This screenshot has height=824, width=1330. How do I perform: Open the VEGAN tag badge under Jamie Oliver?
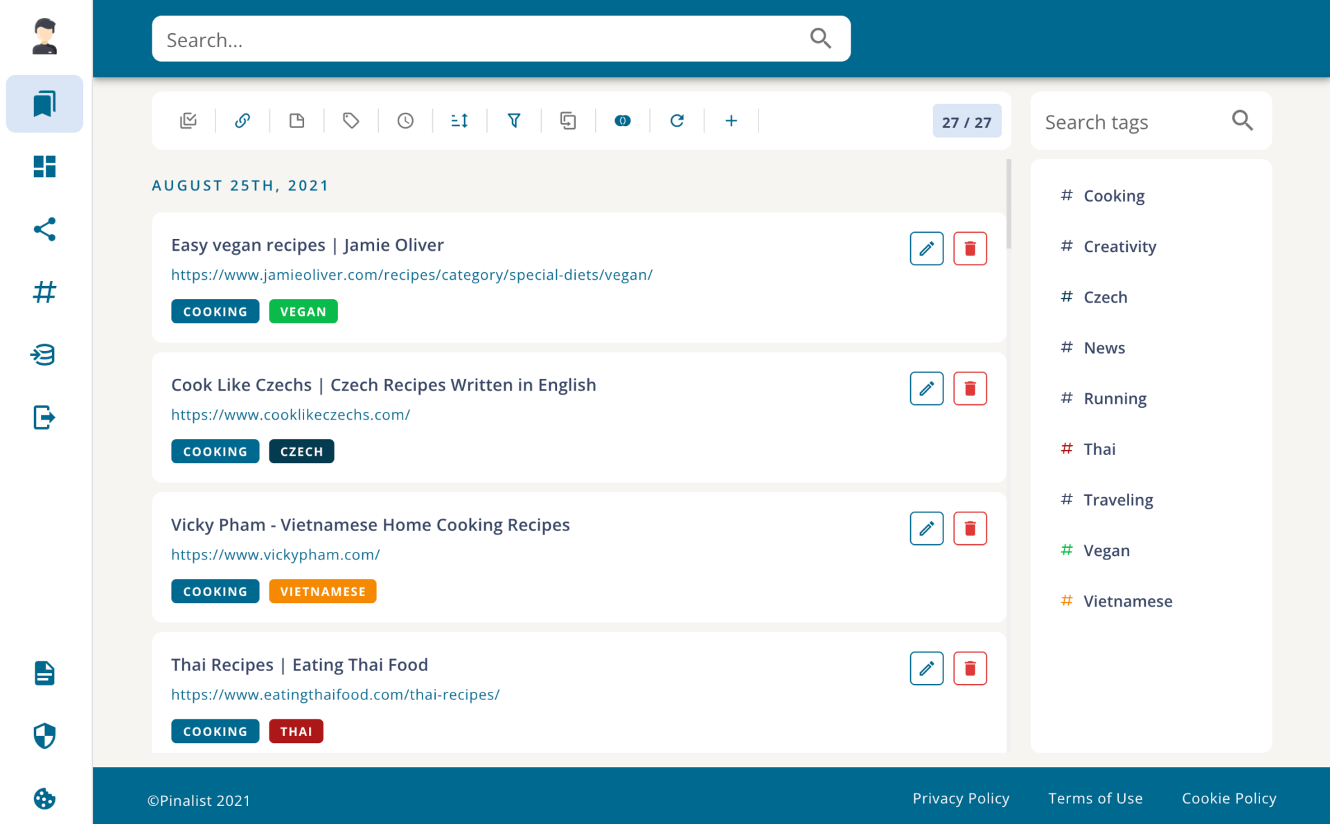[x=303, y=311]
